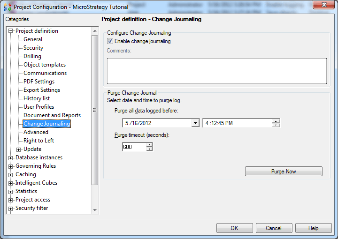Viewport: 338px width, 239px height.
Task: Confirm settings with OK button
Action: point(235,228)
